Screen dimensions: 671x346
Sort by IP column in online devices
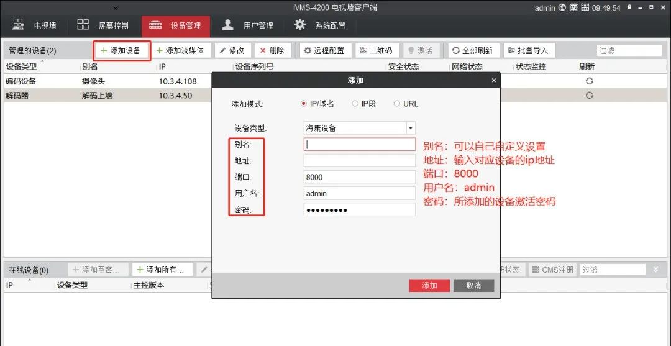(9, 285)
